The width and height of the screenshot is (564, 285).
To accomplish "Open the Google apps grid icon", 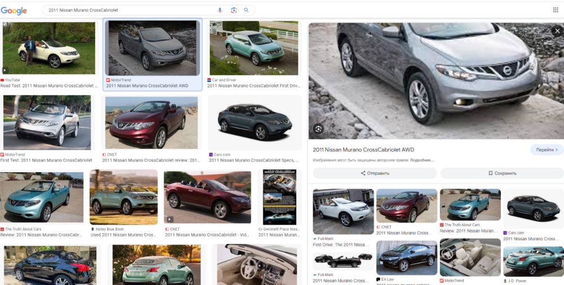I will 556,10.
